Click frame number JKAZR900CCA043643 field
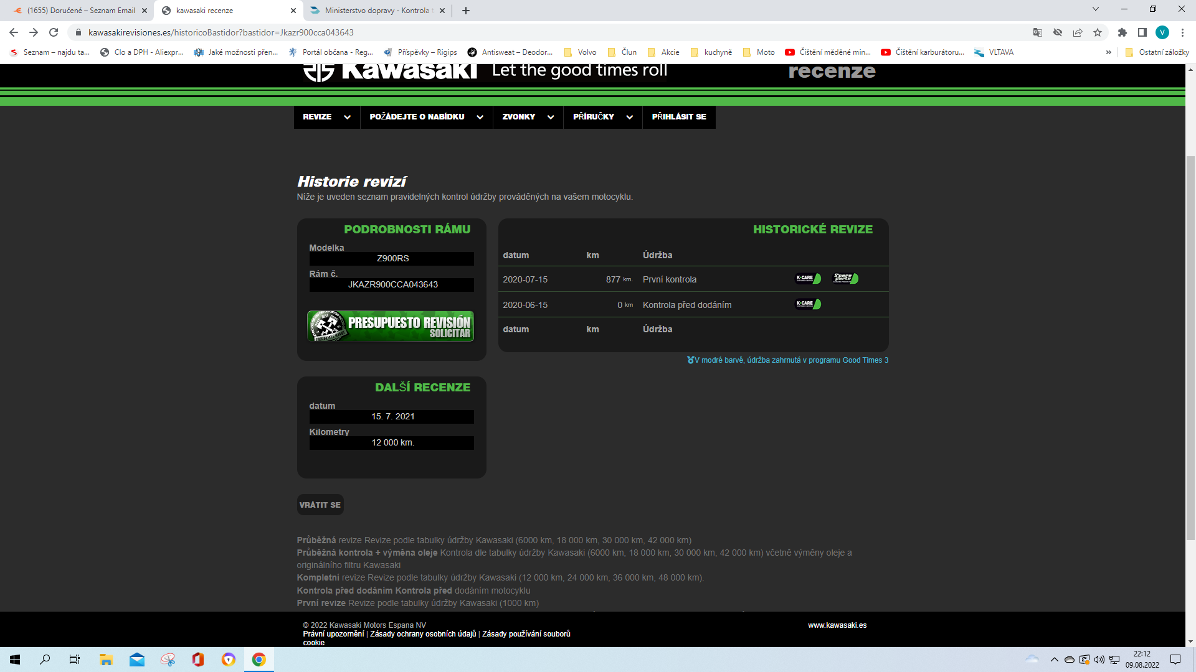 coord(392,284)
